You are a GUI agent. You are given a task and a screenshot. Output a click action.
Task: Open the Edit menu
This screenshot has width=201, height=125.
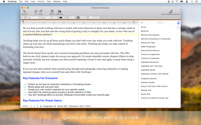27,2
